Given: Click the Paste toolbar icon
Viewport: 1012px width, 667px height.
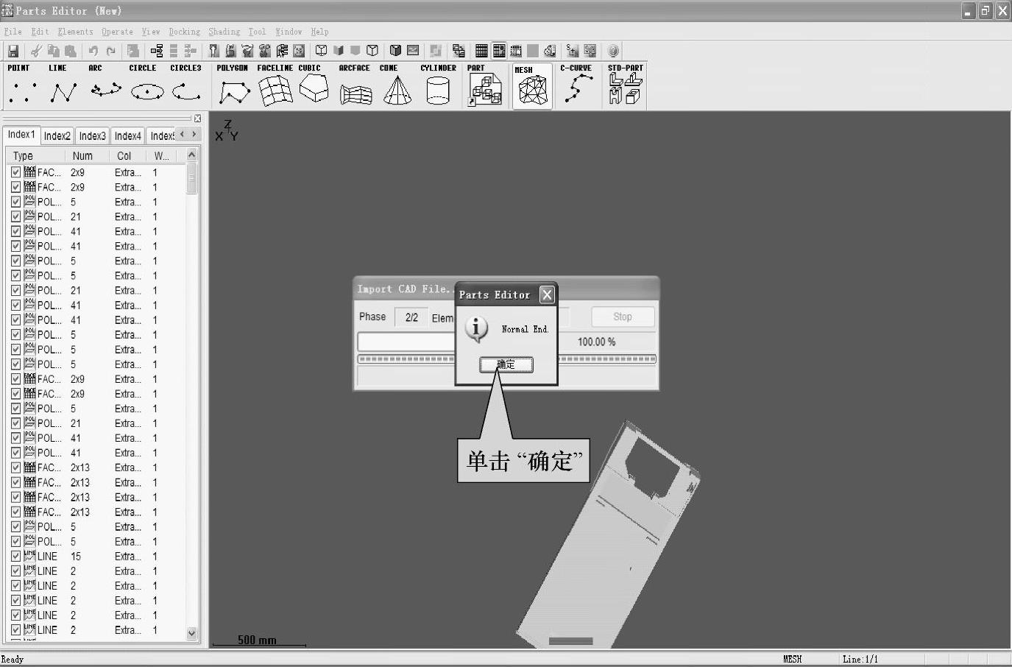Looking at the screenshot, I should tap(71, 51).
